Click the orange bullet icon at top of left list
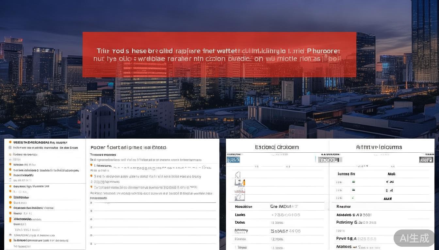Screen dimensions: 439x250 [x=10, y=142]
